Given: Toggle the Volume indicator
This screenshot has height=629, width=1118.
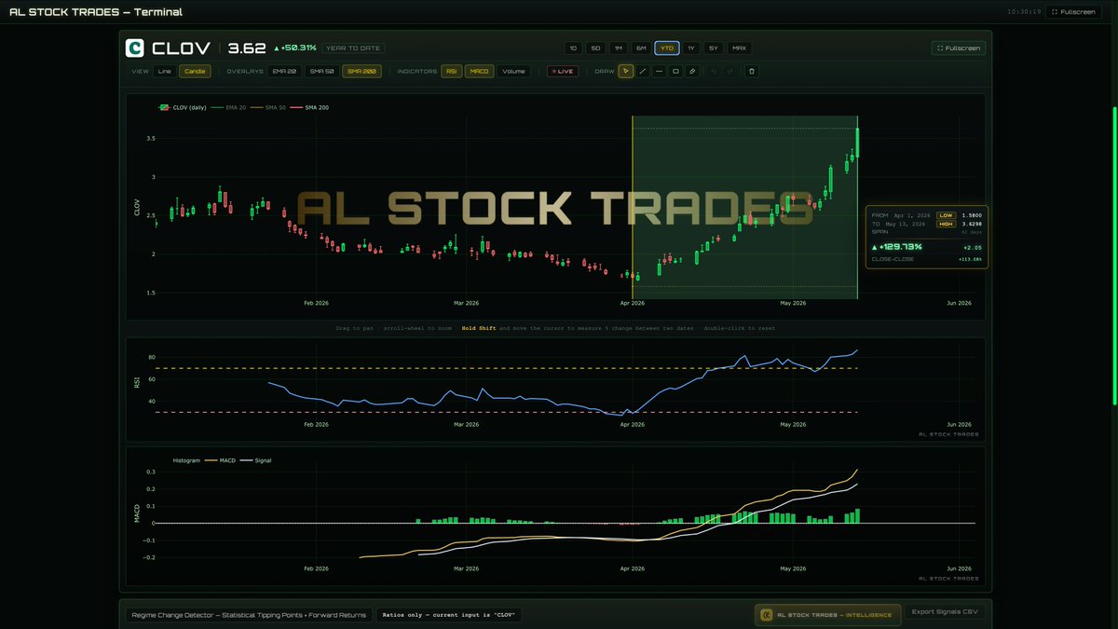Looking at the screenshot, I should coord(513,71).
